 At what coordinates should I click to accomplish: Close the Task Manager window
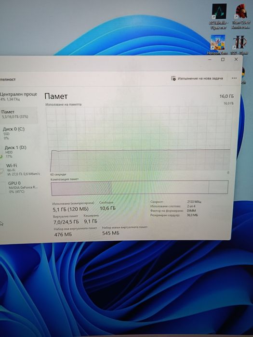[236, 59]
